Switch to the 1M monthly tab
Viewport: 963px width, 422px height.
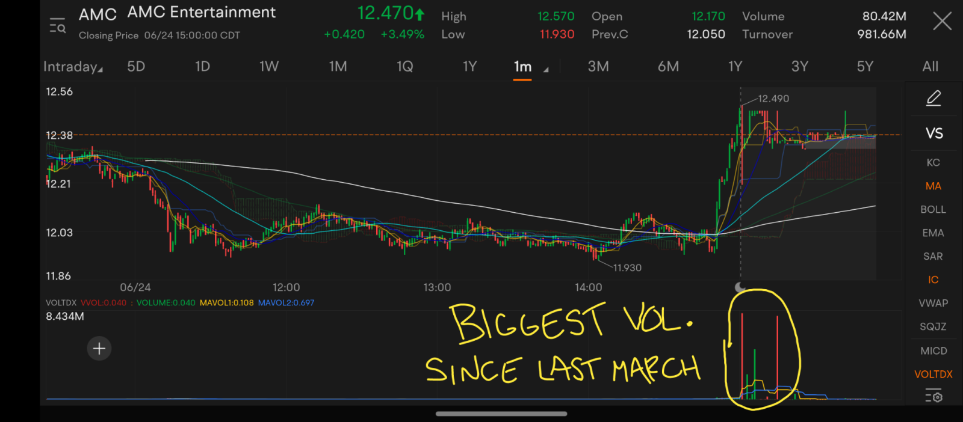(338, 66)
